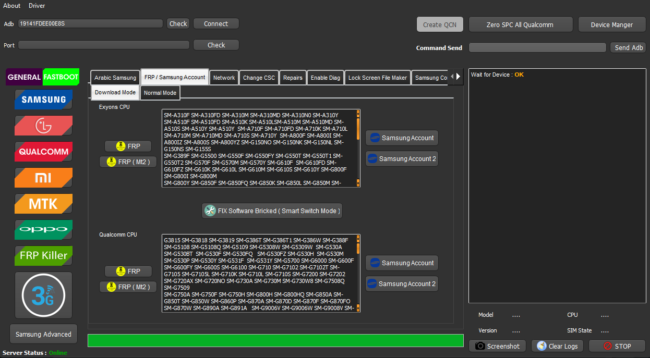Open the LG brand panel

click(44, 125)
